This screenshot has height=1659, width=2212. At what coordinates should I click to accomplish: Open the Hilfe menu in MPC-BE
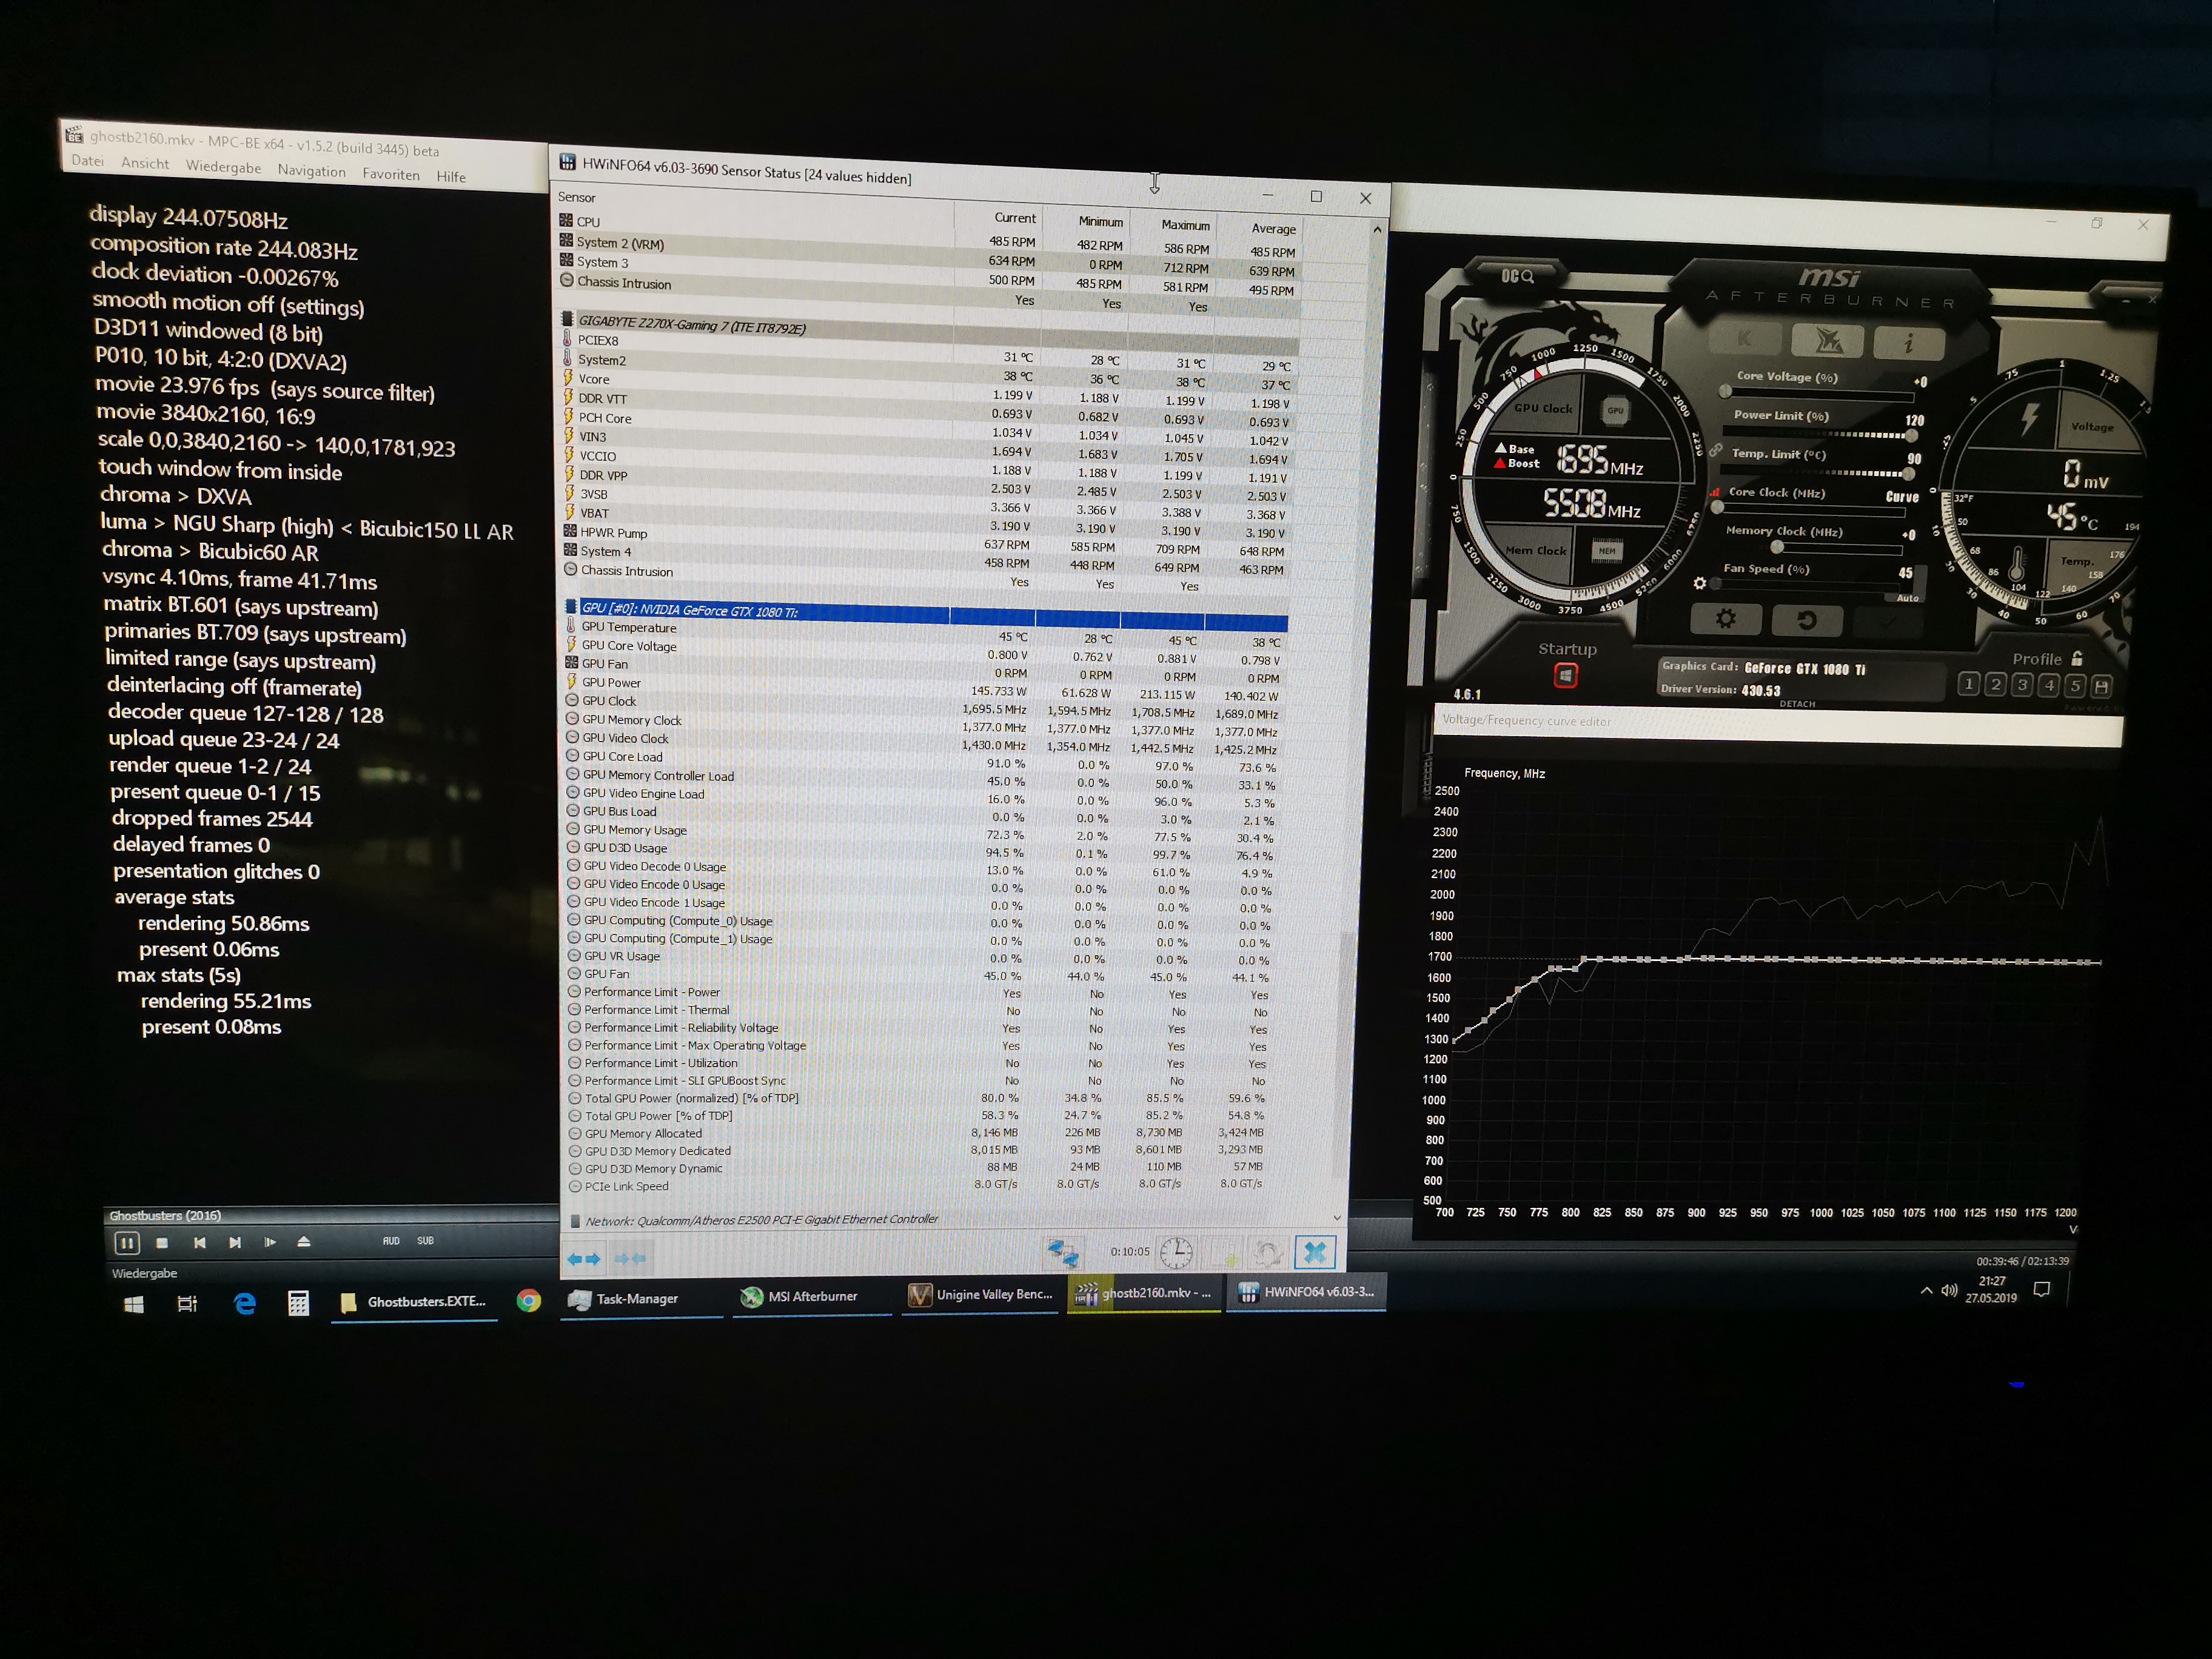(x=451, y=177)
